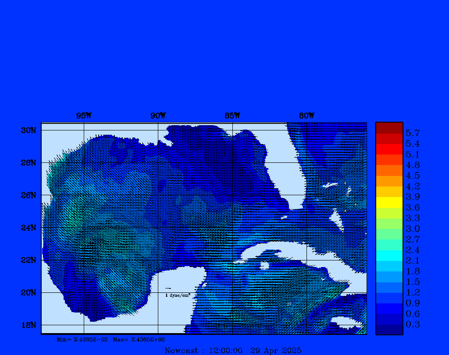Select the 24N latitude label
Screen dimensions: 449x355
click(28, 228)
